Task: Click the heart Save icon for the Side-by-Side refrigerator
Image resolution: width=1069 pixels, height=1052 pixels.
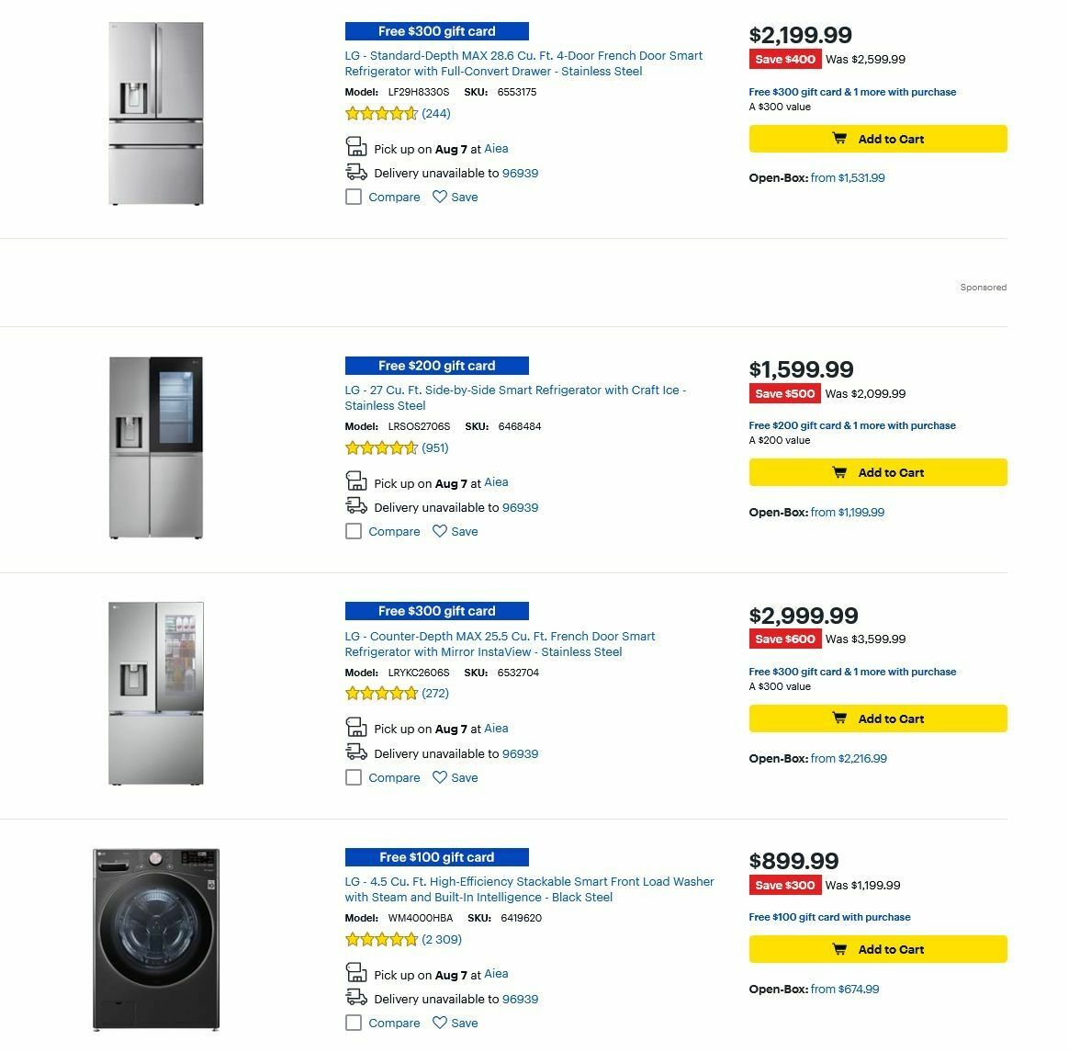Action: 440,530
